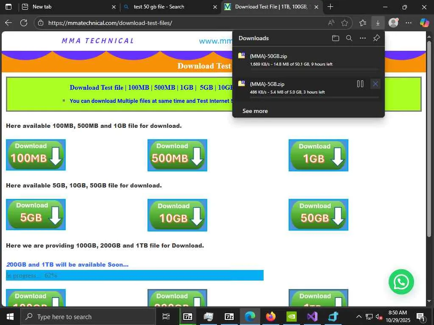Cancel the (MMA)-5GB.zip download

pos(376,84)
